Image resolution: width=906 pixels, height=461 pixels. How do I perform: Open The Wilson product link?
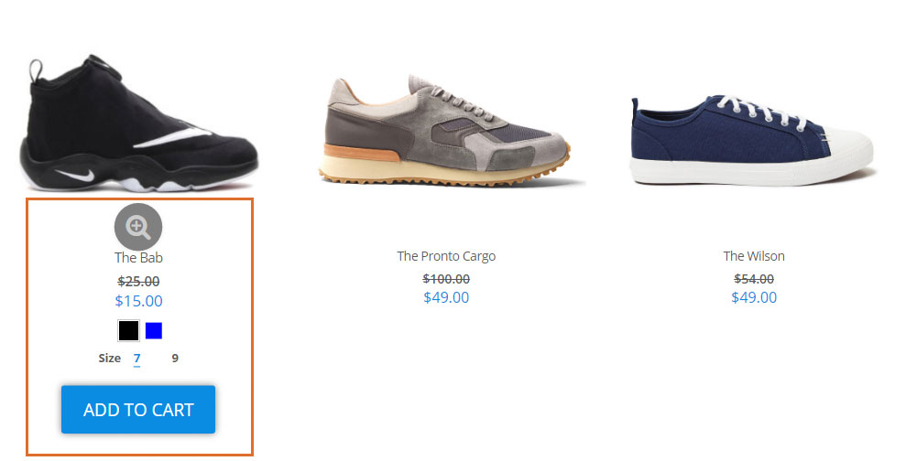(x=754, y=255)
